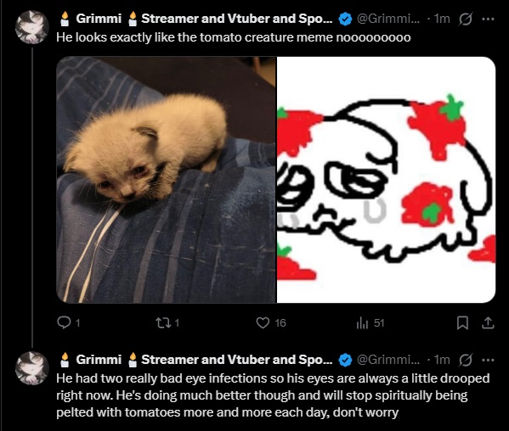Screen dimensions: 509x431
Task: Click the avatar on the first tweet
Action: 31,27
